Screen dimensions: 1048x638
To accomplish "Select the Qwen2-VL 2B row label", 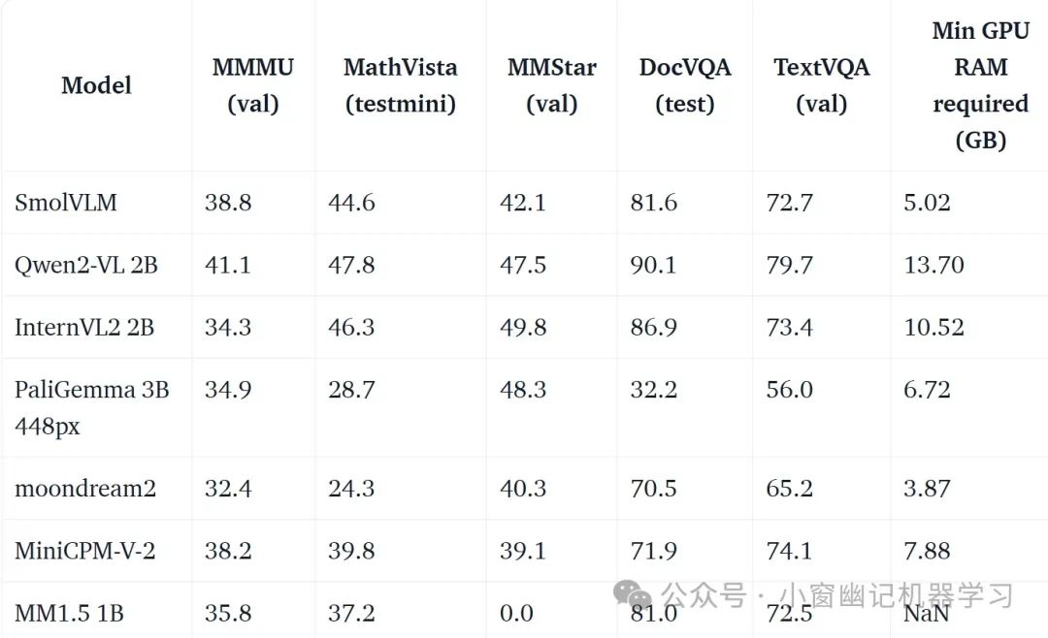I will tap(85, 265).
